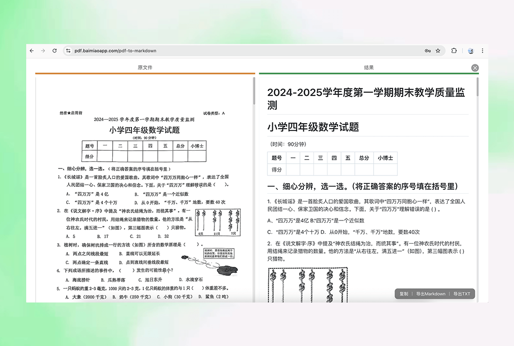Click 小博士 cell in result table
Image resolution: width=514 pixels, height=346 pixels.
point(385,158)
